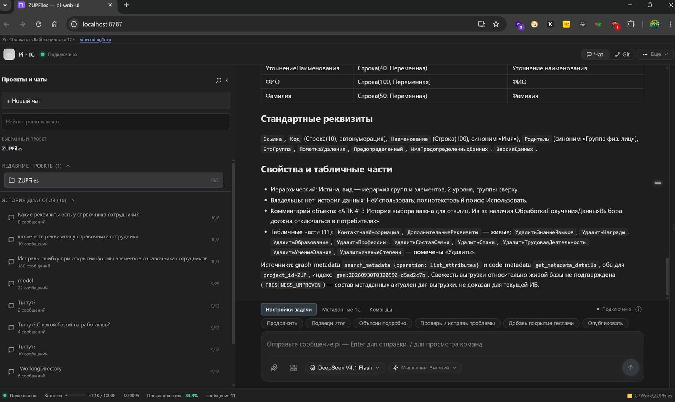Open the browser extensions puzzle icon
The image size is (675, 402).
pos(631,24)
